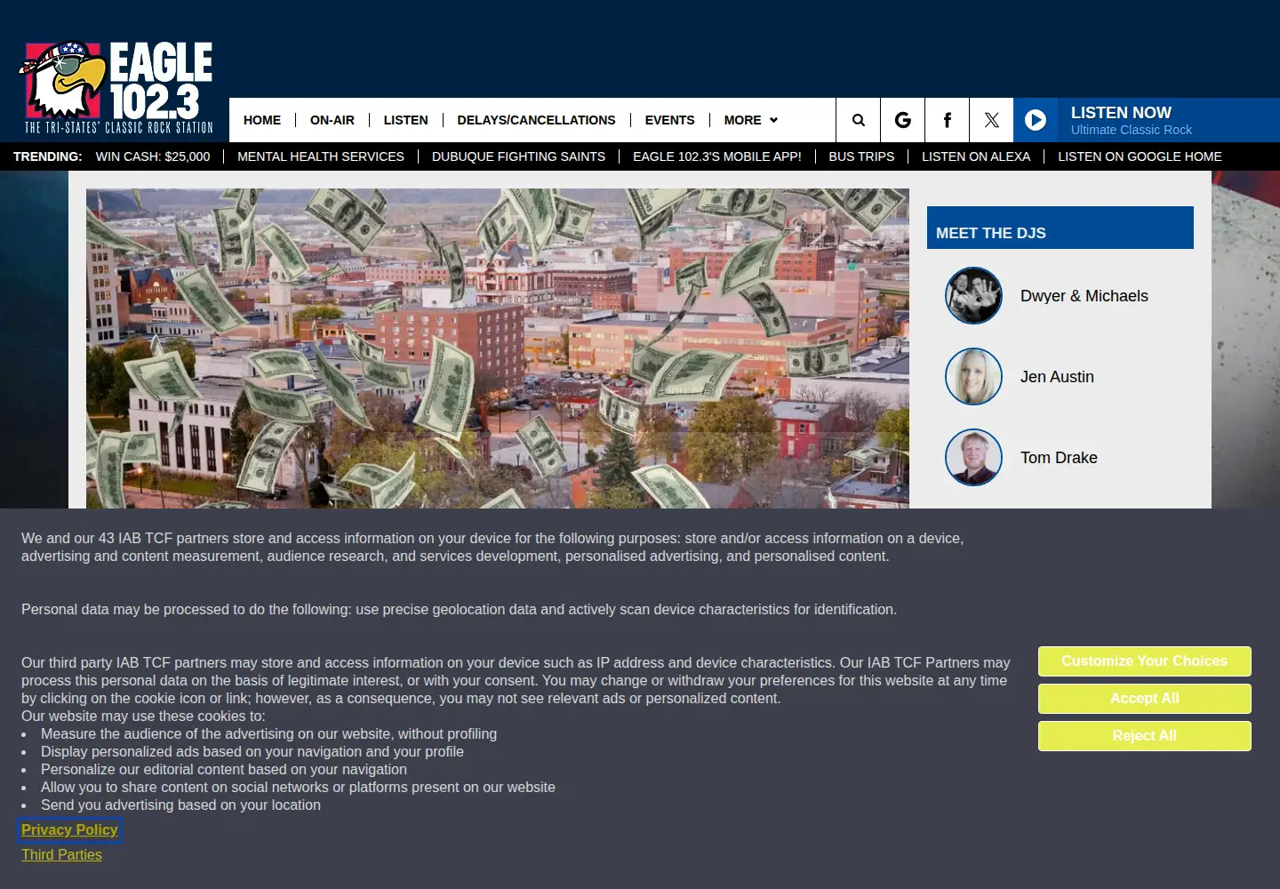
Task: Open the EVENTS menu item
Action: (669, 120)
